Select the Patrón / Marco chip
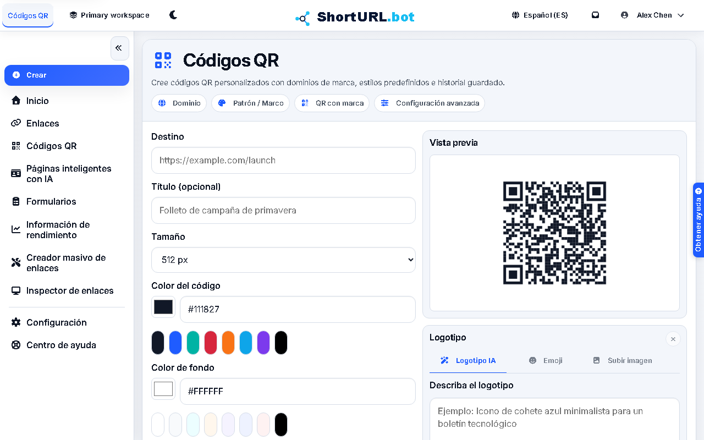This screenshot has height=440, width=704. click(x=250, y=103)
